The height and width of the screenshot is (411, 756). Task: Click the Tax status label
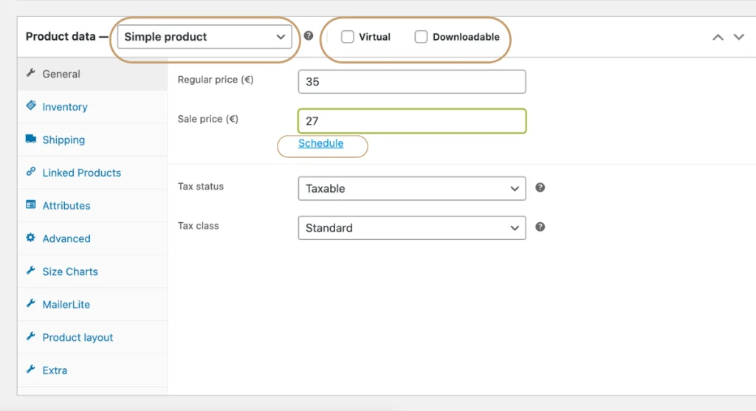pos(201,187)
